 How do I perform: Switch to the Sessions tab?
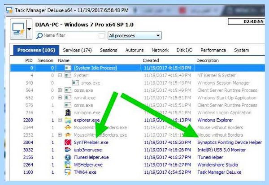(108, 50)
